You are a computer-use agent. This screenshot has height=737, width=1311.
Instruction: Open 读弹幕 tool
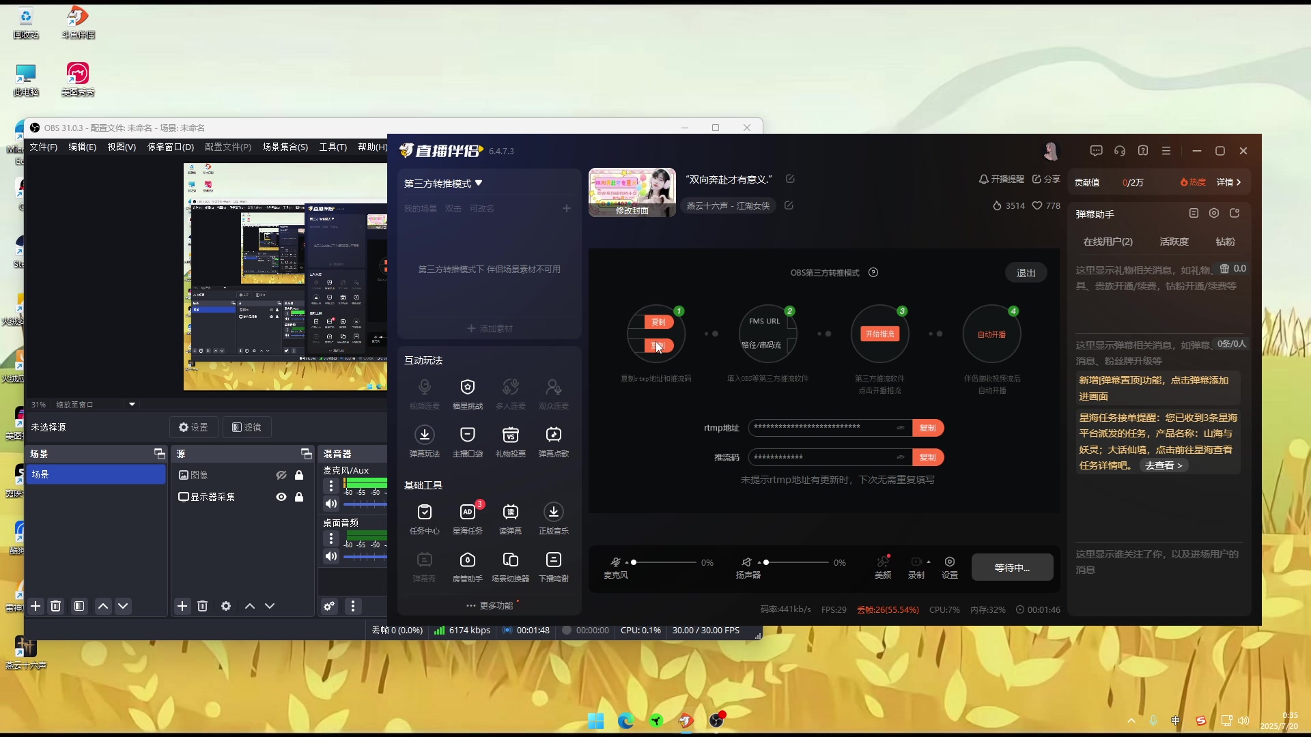pyautogui.click(x=510, y=519)
